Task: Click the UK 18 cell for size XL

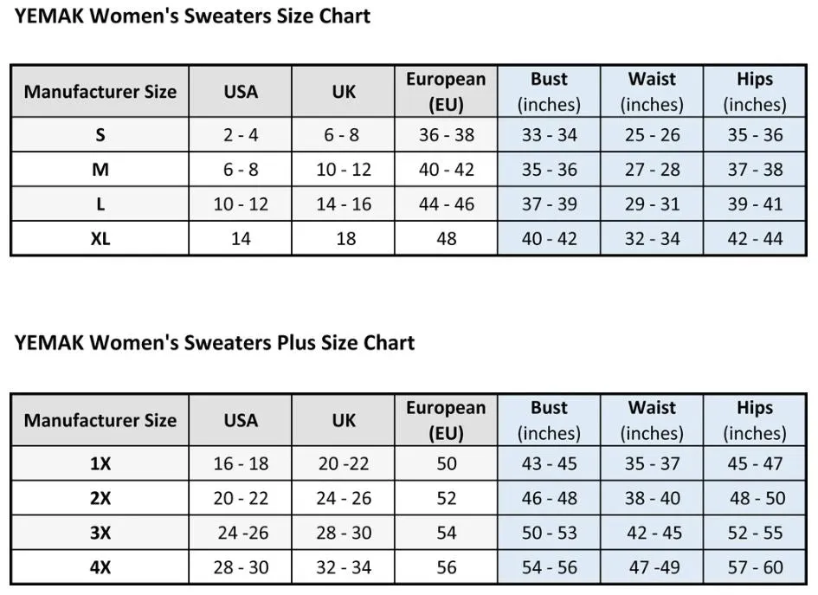Action: coord(344,238)
